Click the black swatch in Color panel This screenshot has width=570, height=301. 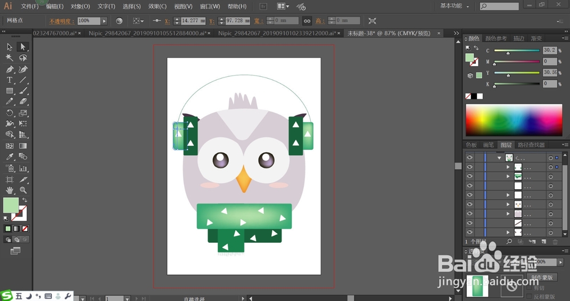click(474, 96)
